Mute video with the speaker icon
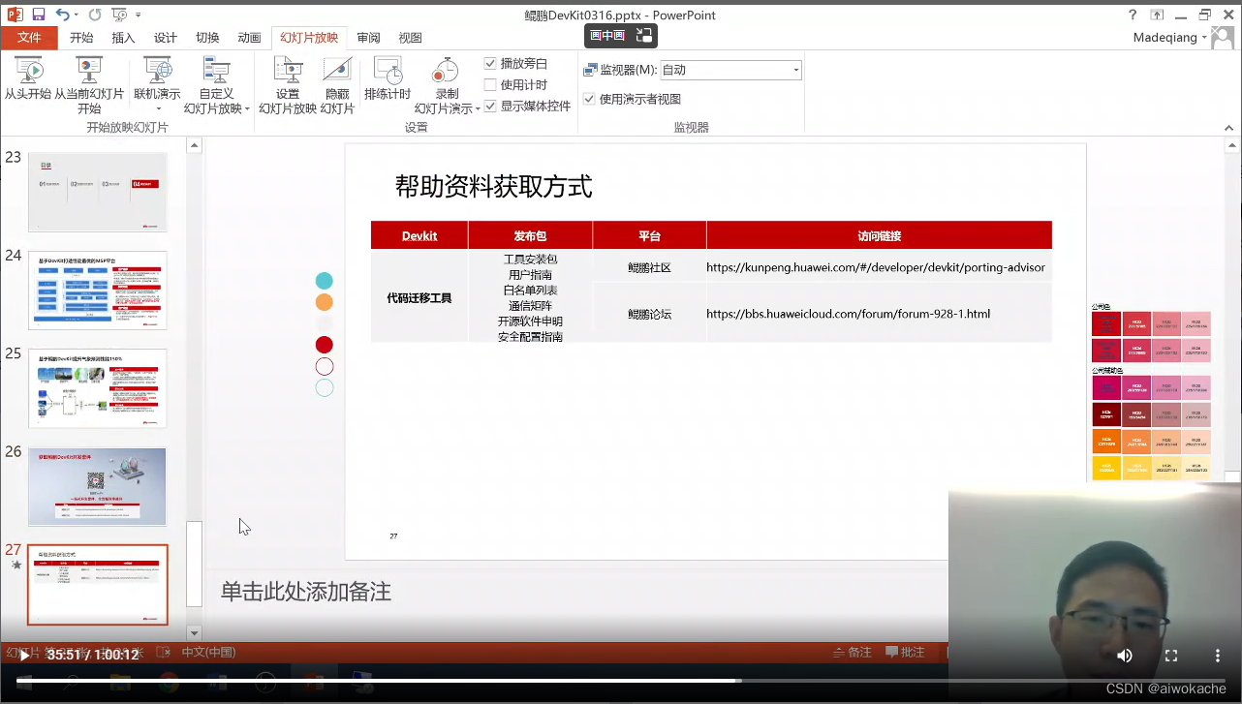 (x=1125, y=656)
